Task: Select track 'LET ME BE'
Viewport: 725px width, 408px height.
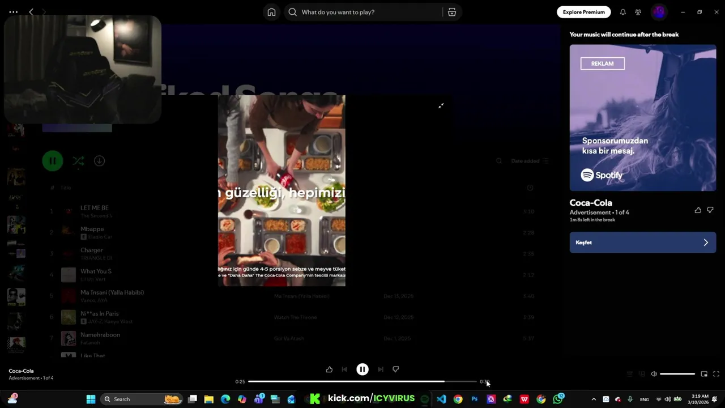Action: pos(94,208)
